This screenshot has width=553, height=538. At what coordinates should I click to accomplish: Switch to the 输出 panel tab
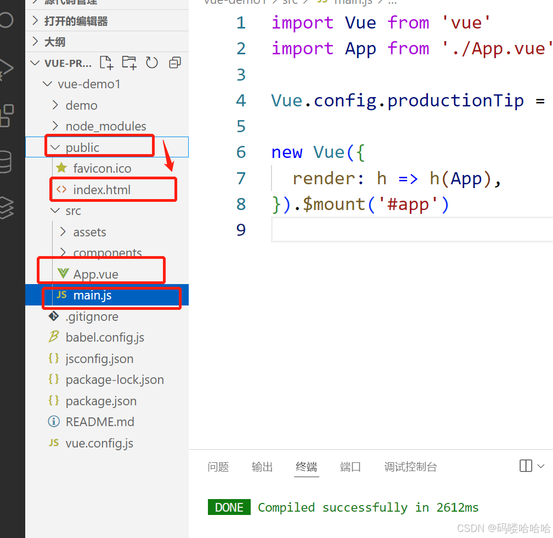coord(262,467)
